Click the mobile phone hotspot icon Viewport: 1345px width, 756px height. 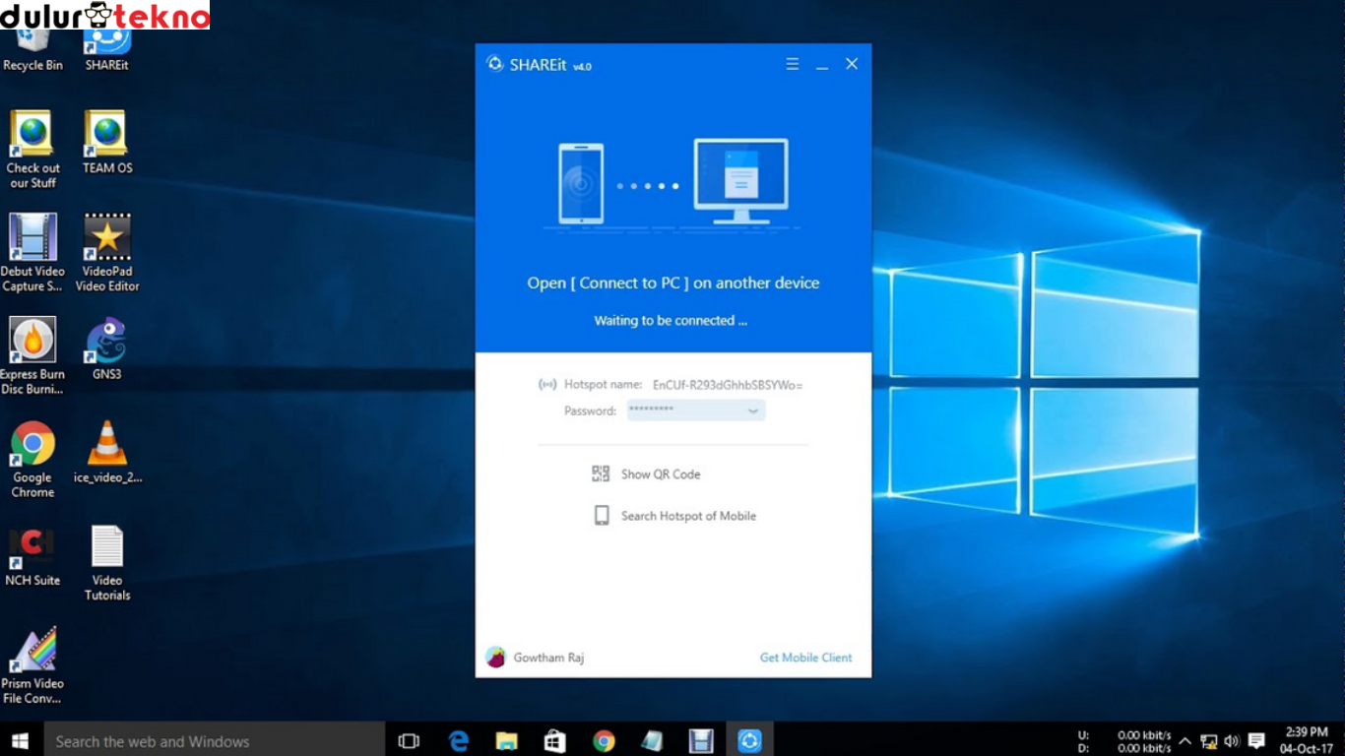tap(602, 516)
